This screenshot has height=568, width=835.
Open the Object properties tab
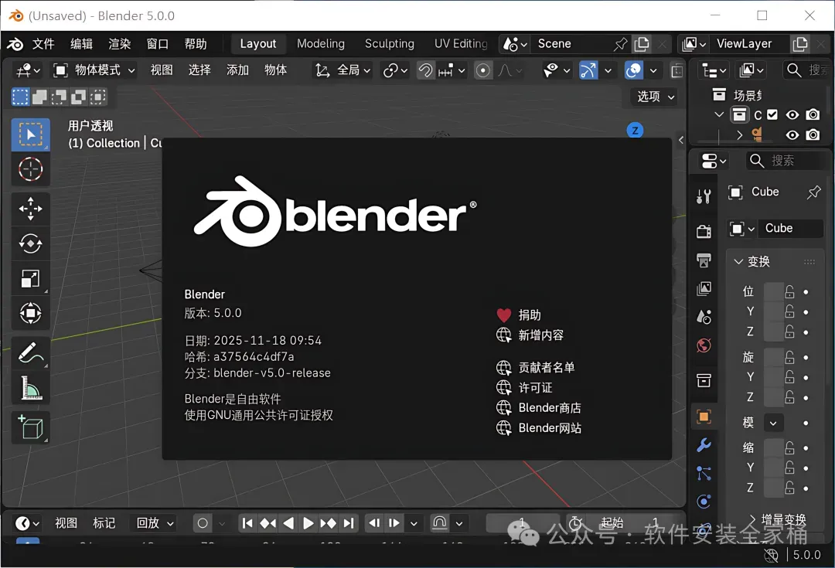tap(704, 417)
